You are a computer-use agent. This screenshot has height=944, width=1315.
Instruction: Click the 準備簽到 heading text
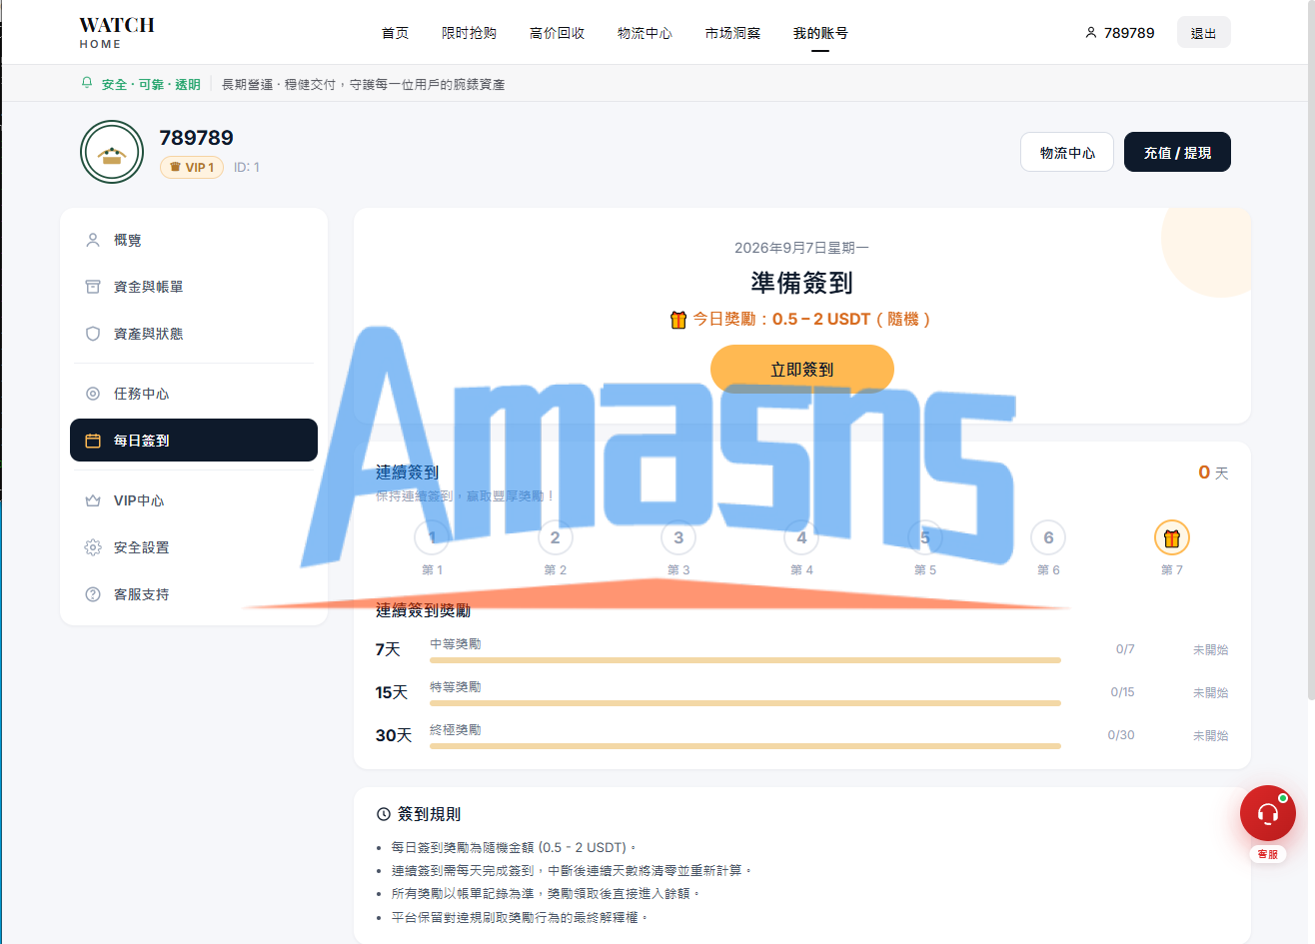pos(802,283)
